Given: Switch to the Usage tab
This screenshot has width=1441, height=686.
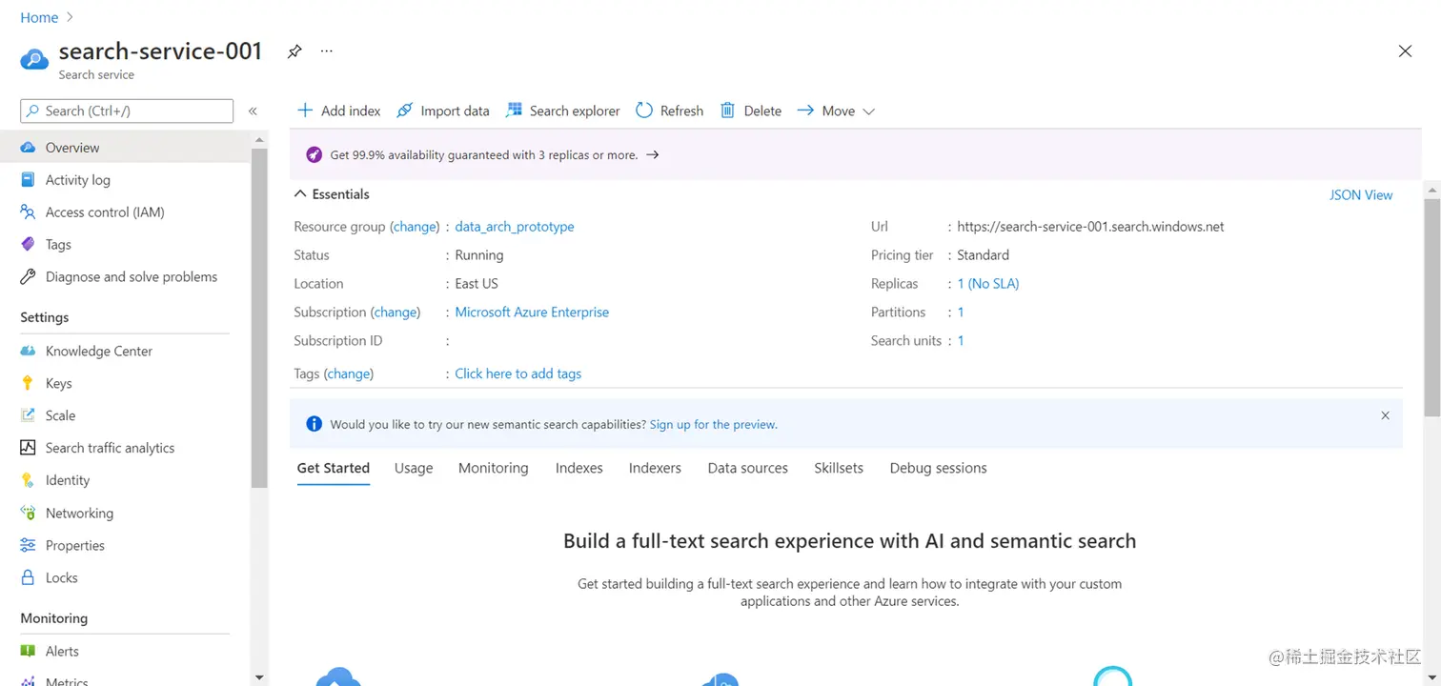Looking at the screenshot, I should (x=414, y=468).
